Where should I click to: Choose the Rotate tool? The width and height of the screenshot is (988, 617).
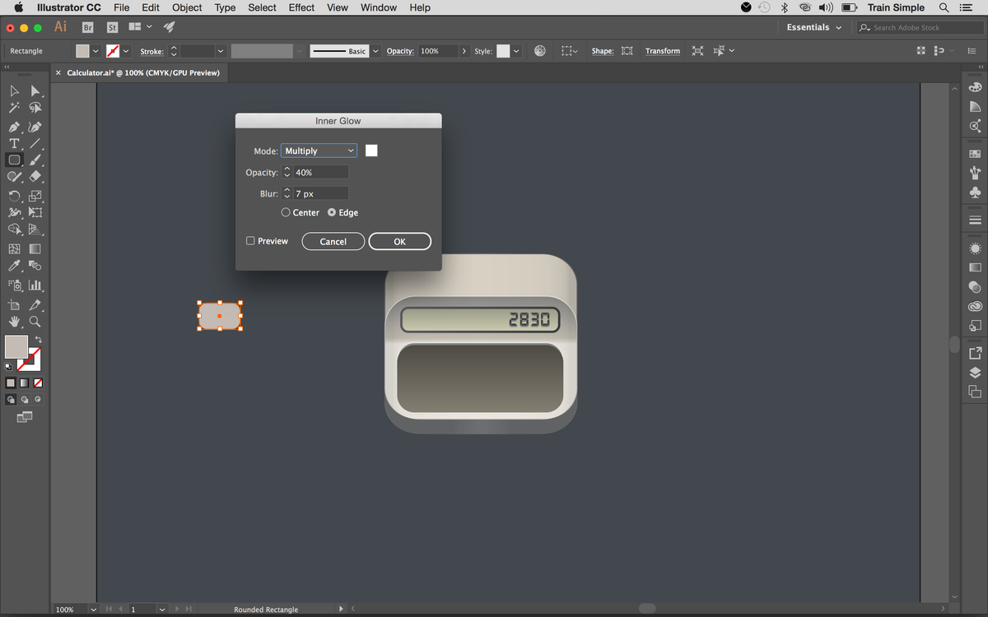(x=14, y=196)
